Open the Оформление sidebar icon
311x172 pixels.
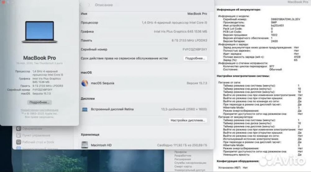coord(19,129)
